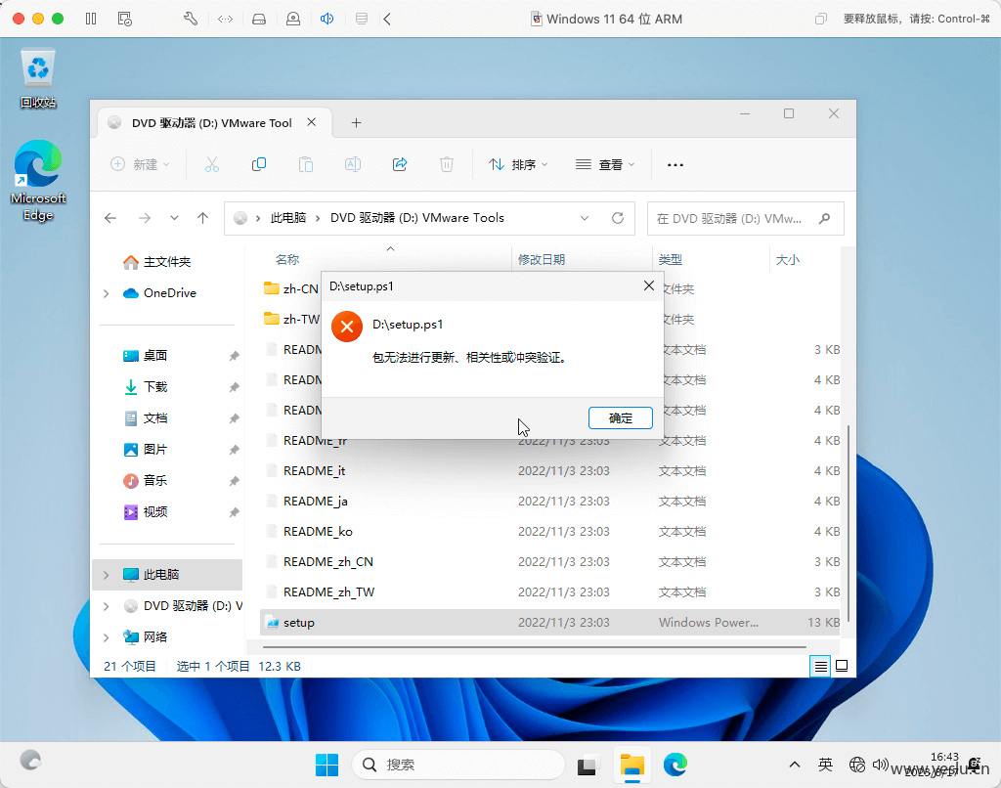Switch to details view icon in status bar
This screenshot has width=1001, height=788.
click(x=820, y=666)
